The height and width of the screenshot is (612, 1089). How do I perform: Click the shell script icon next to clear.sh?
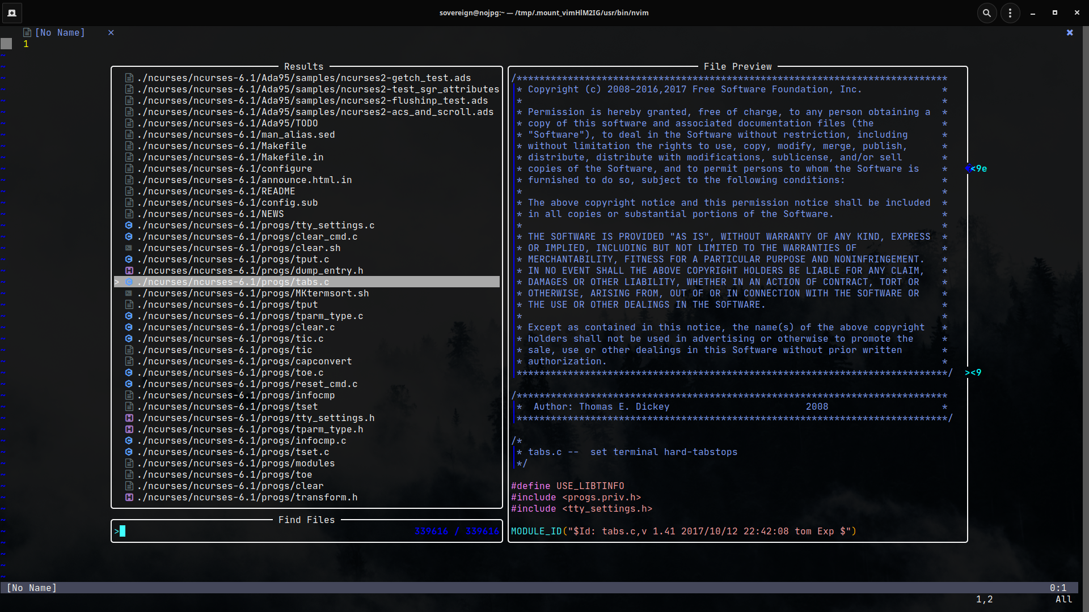click(129, 248)
